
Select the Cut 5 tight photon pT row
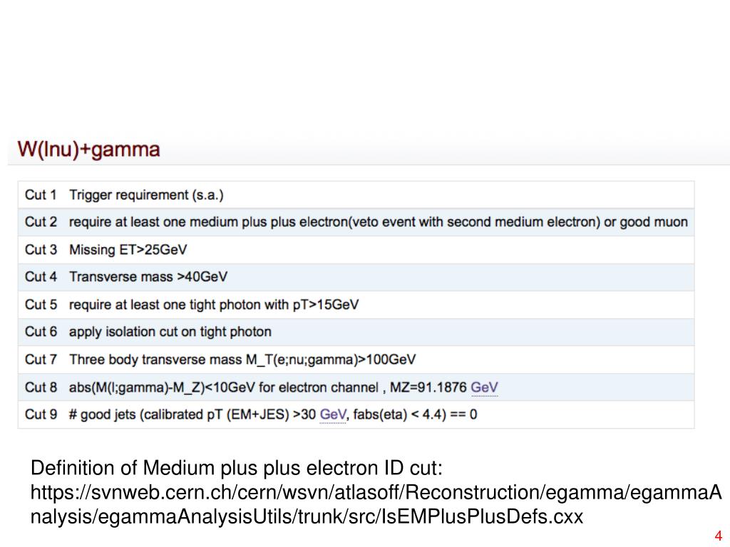(356, 305)
